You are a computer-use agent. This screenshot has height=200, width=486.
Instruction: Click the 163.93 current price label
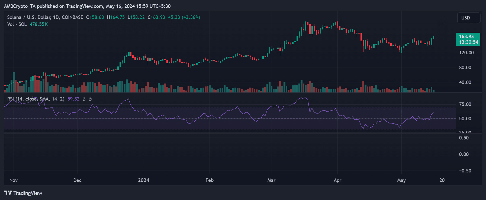pyautogui.click(x=466, y=36)
